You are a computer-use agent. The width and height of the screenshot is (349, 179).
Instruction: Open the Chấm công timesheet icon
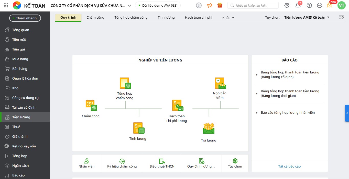click(x=91, y=105)
